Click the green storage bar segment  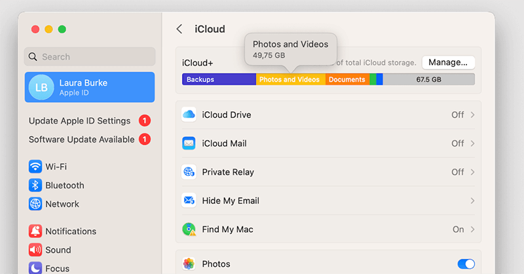373,79
